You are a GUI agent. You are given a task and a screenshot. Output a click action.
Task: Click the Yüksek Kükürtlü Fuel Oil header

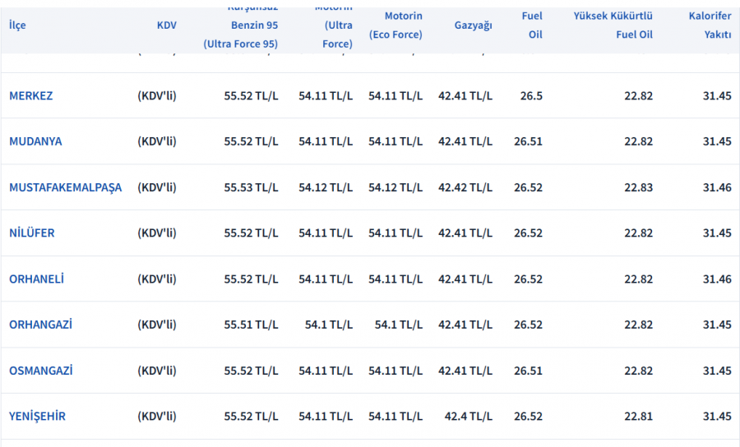click(x=613, y=25)
